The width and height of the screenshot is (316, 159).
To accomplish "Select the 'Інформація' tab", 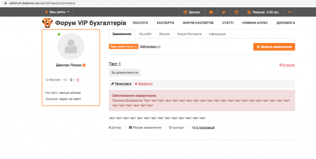I will [x=217, y=34].
